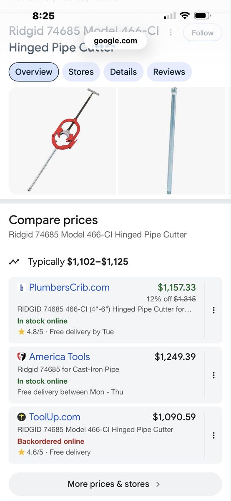Open the America Tools store link
The width and height of the screenshot is (231, 501).
[x=60, y=357]
